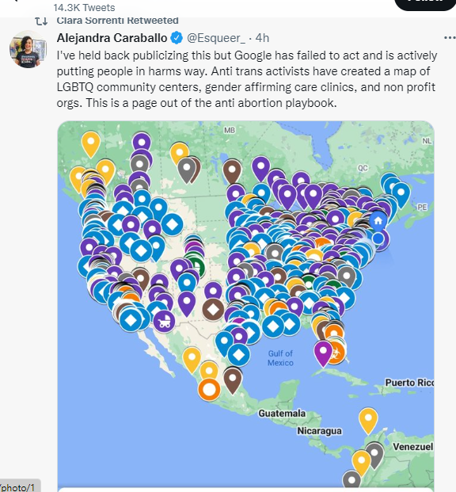Click the yellow pin above Nicaragua and Venezuela
The width and height of the screenshot is (456, 492).
(x=368, y=421)
